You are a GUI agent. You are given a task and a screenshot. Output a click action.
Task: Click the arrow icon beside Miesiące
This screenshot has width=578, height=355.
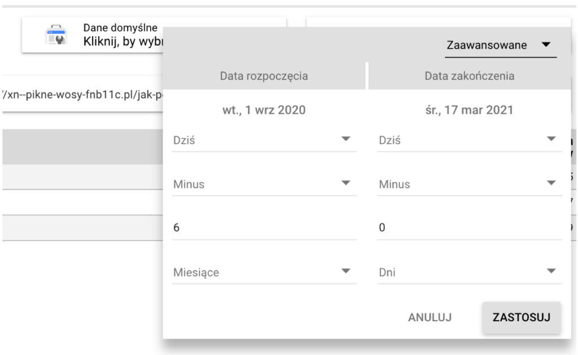coord(346,271)
